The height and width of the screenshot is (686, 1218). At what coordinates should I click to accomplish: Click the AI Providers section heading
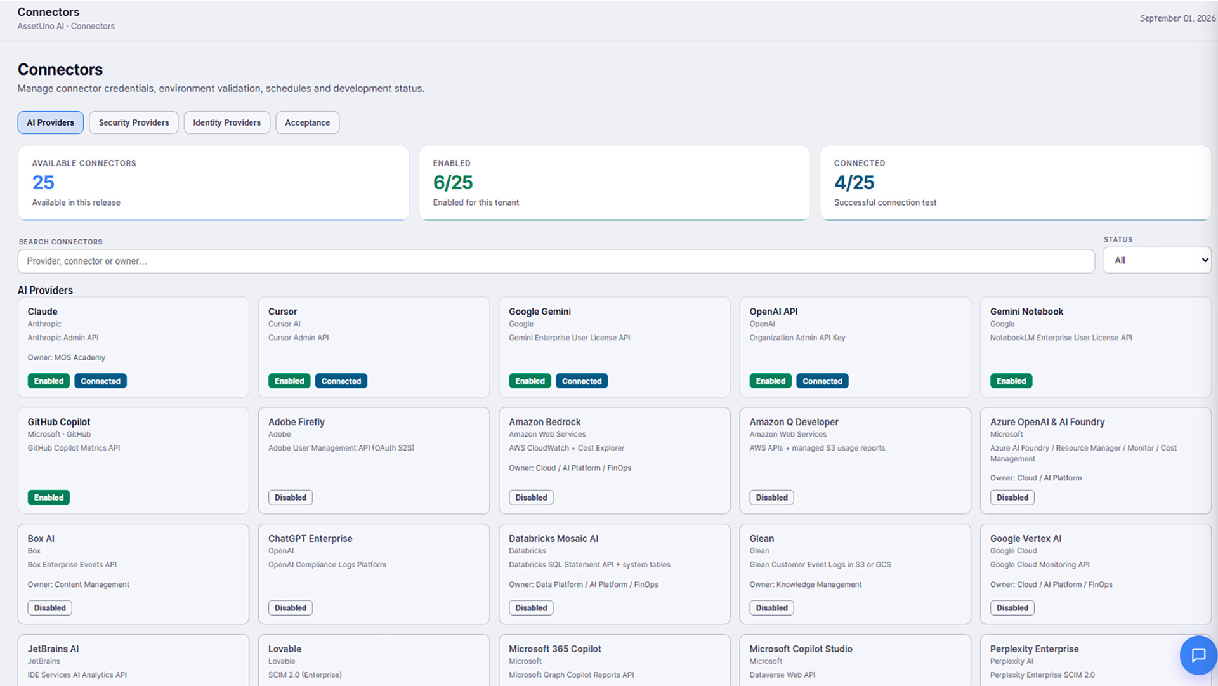tap(45, 290)
